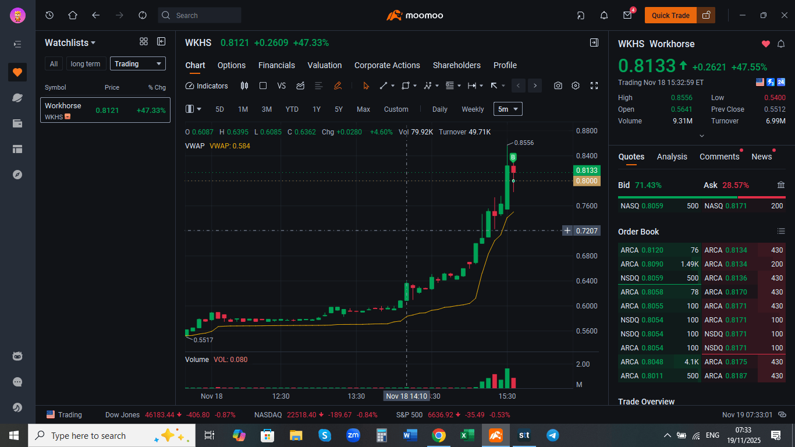Remove WKHS from favorites via heart
This screenshot has width=795, height=447.
[x=766, y=44]
